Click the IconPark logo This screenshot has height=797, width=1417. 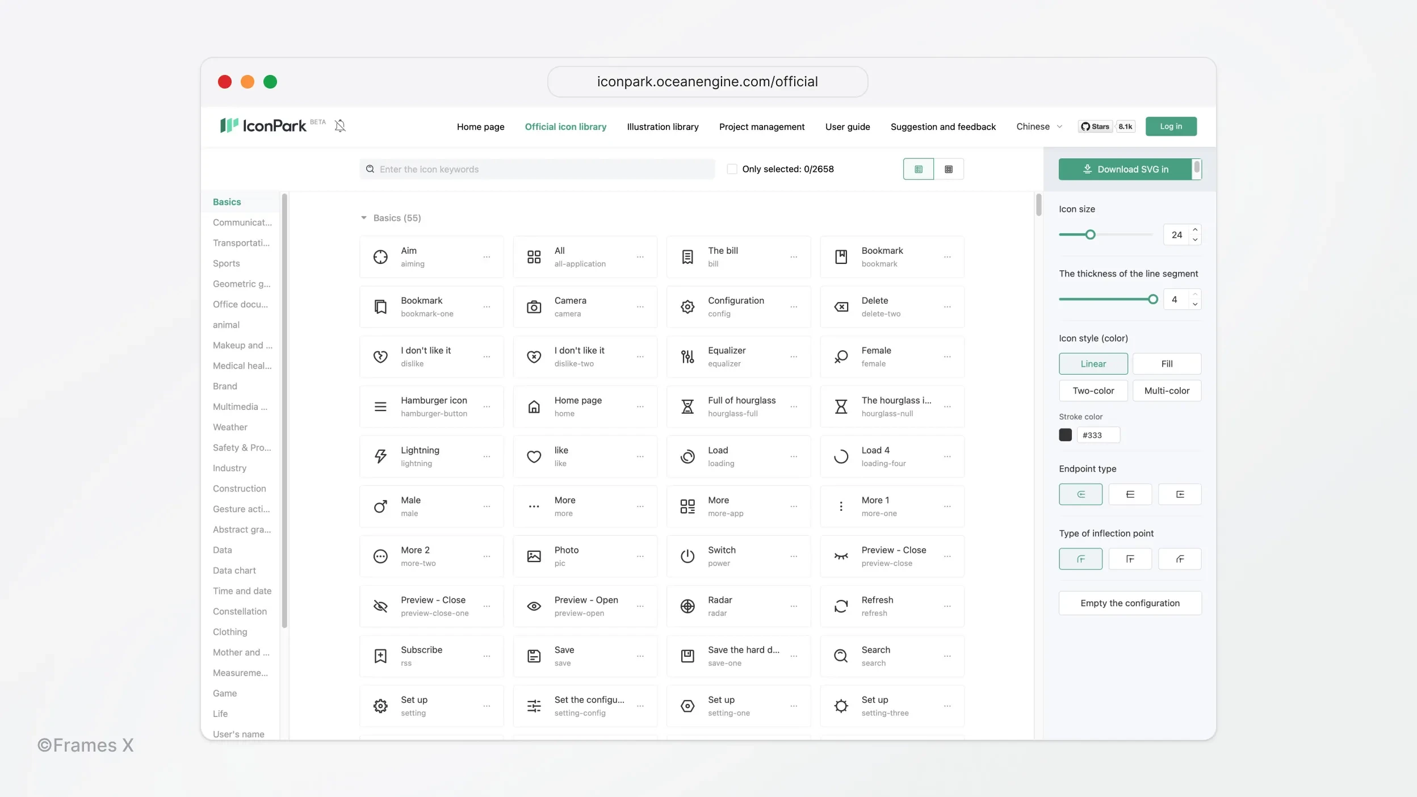(x=263, y=125)
